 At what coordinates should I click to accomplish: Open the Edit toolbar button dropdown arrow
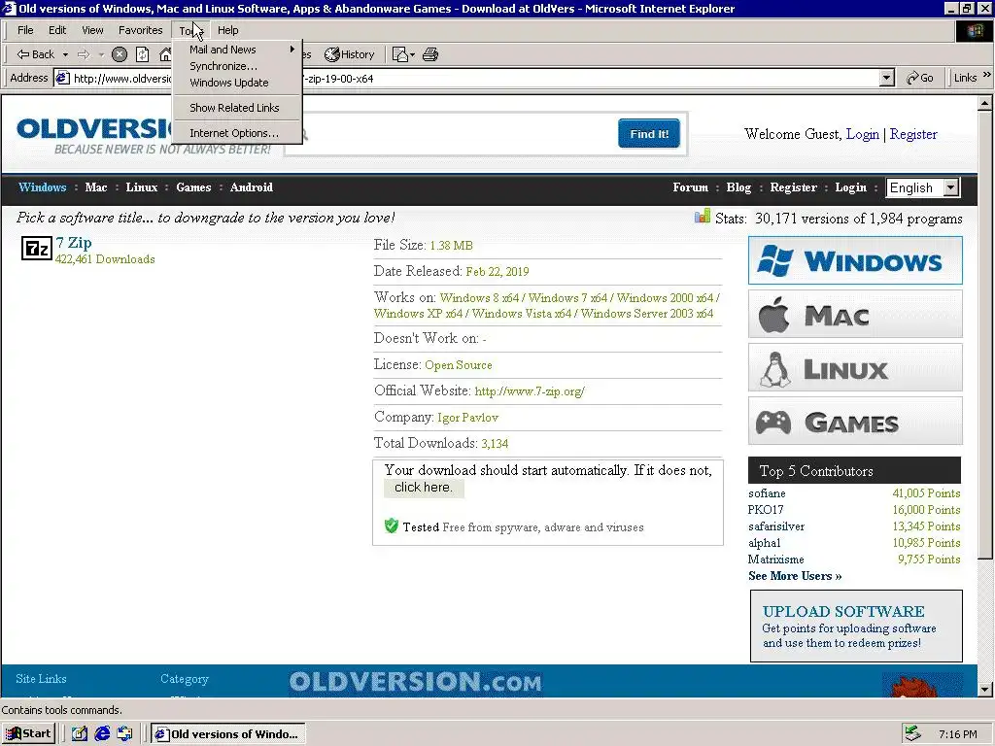coord(412,54)
